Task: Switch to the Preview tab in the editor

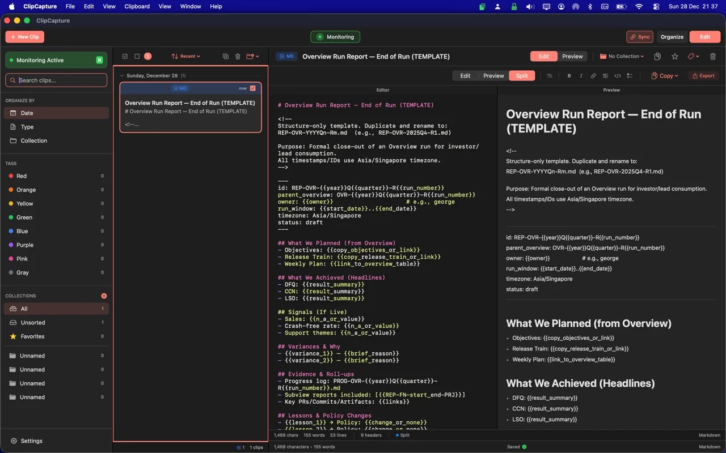Action: [493, 75]
